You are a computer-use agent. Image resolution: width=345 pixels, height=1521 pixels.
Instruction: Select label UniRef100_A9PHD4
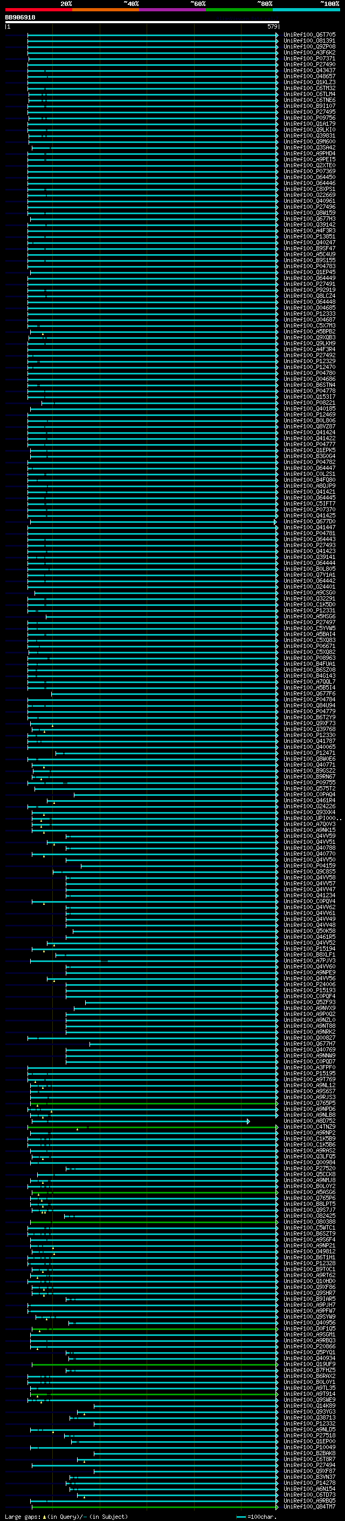(309, 154)
